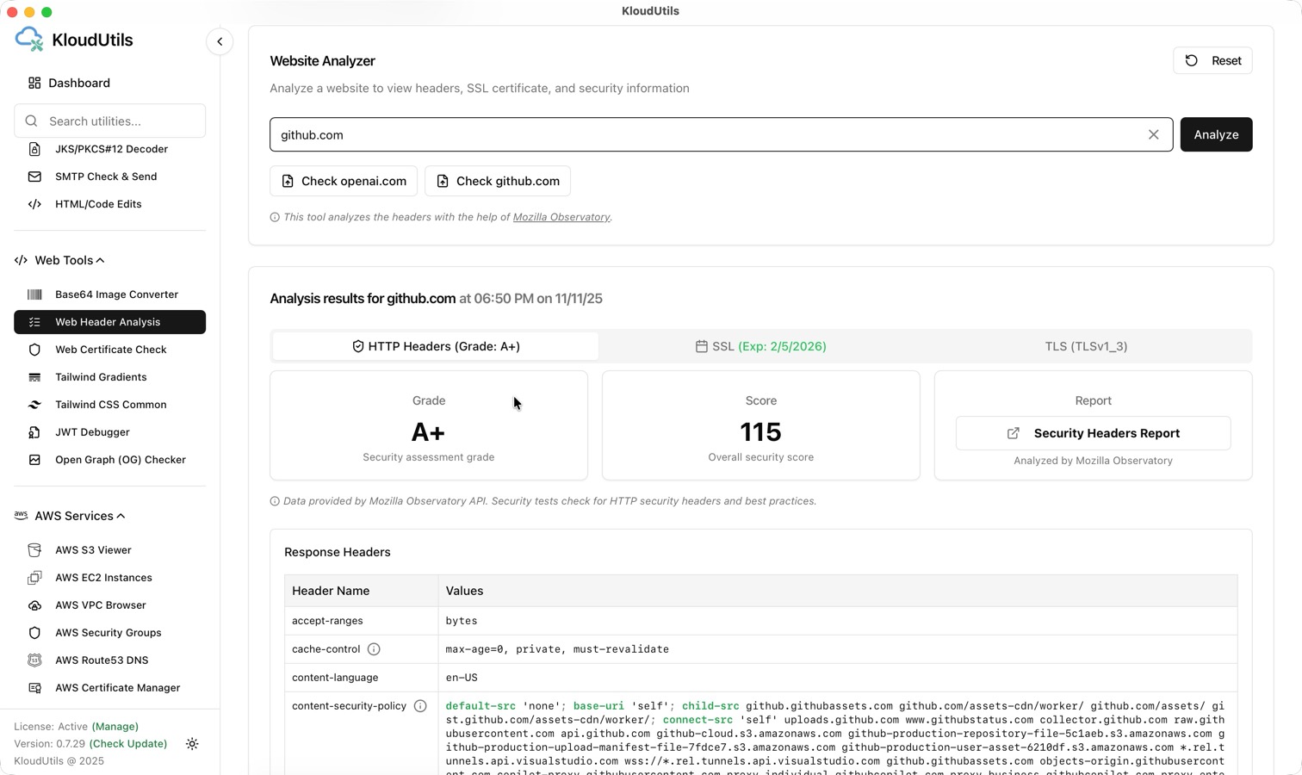This screenshot has width=1302, height=775.
Task: Click the Check openai.com preset button
Action: [344, 181]
